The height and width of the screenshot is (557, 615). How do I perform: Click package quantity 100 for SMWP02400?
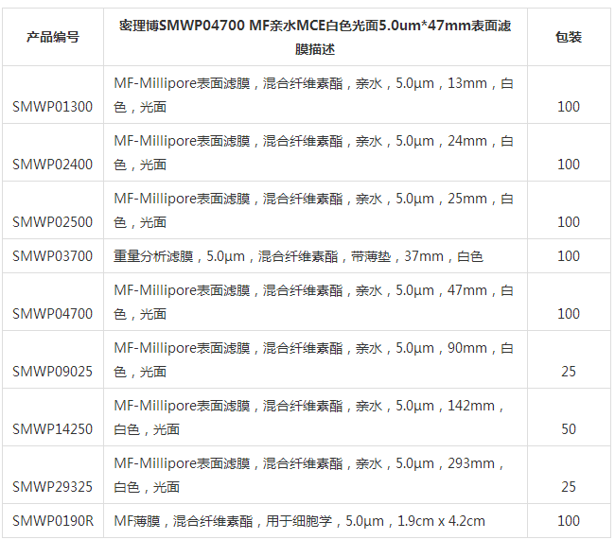569,165
